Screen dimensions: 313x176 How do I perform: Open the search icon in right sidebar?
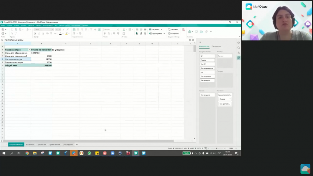point(238,48)
